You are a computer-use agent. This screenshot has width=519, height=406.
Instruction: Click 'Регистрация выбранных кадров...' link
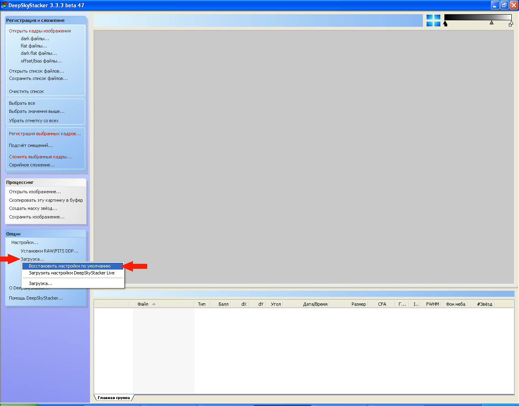click(x=45, y=134)
